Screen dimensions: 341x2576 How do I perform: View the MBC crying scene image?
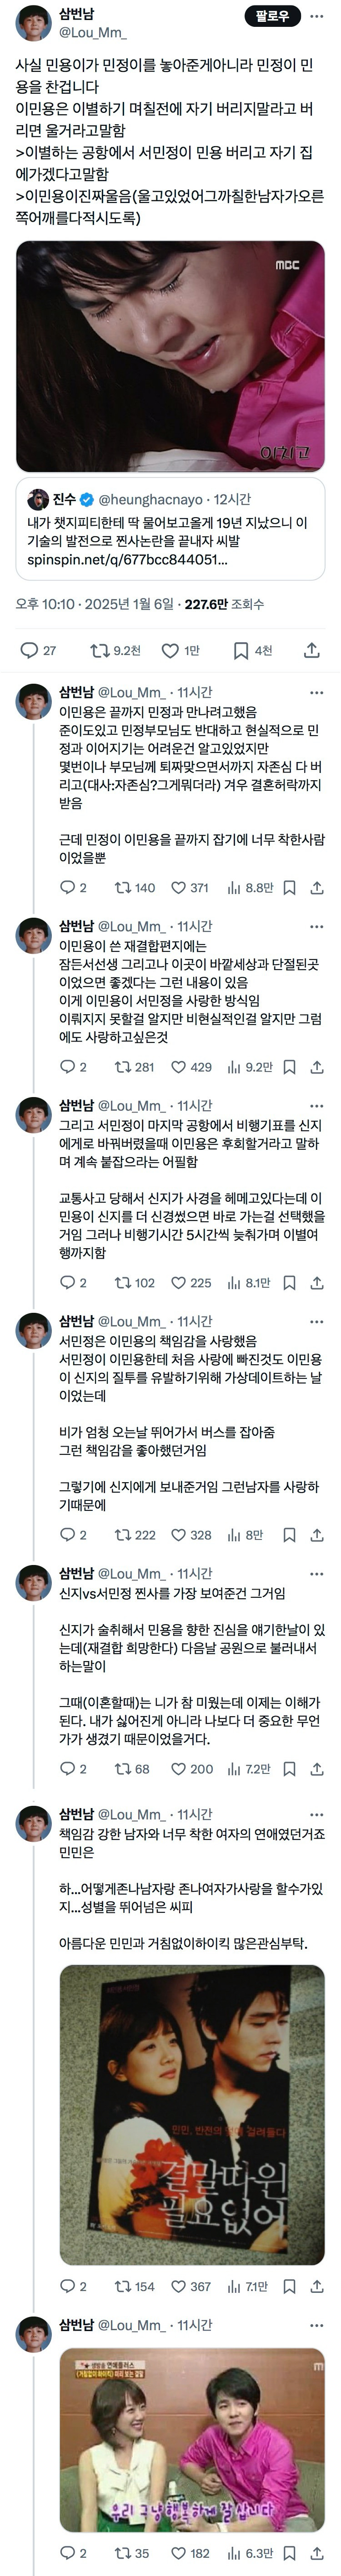(x=170, y=356)
